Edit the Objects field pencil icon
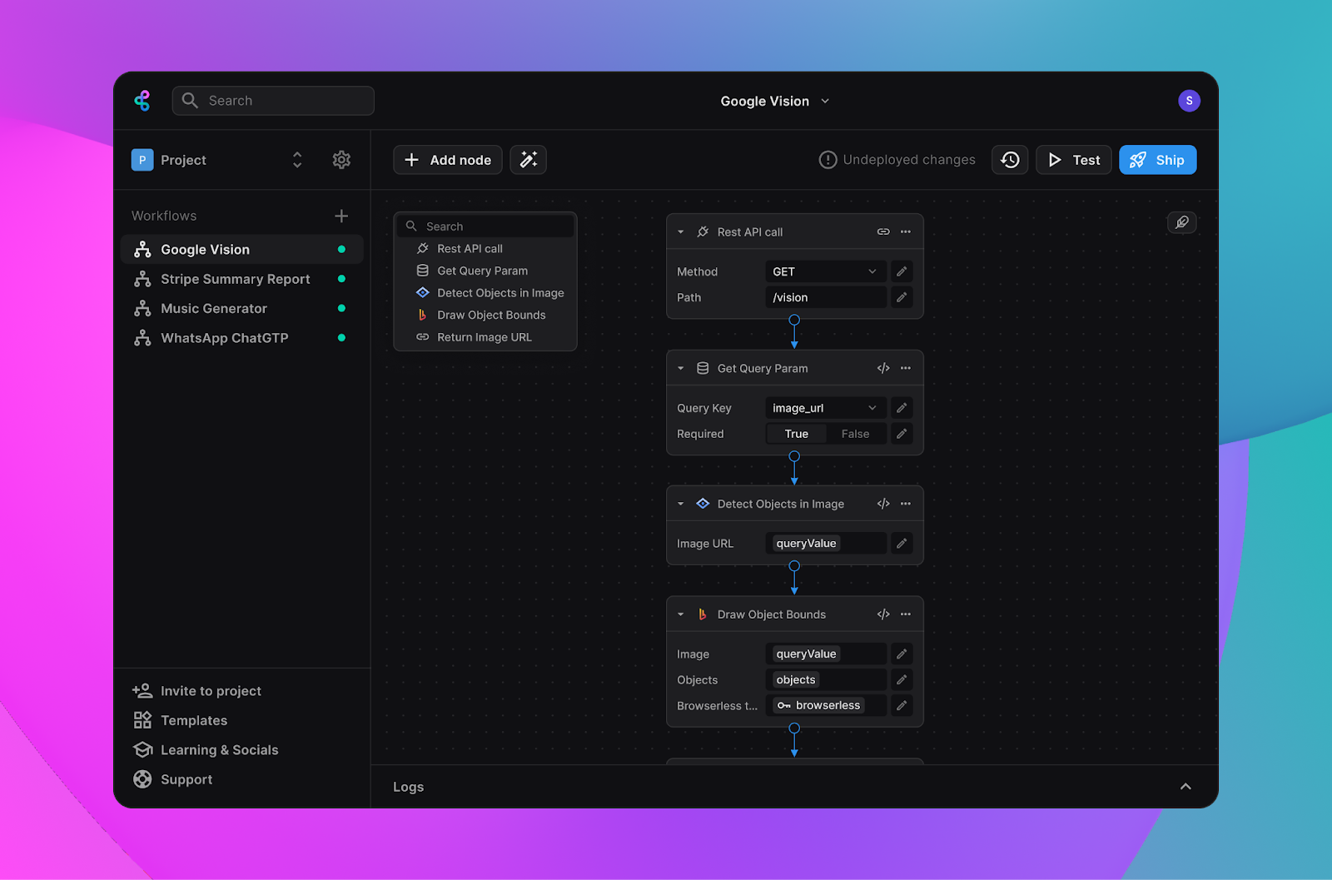Image resolution: width=1332 pixels, height=880 pixels. 902,680
